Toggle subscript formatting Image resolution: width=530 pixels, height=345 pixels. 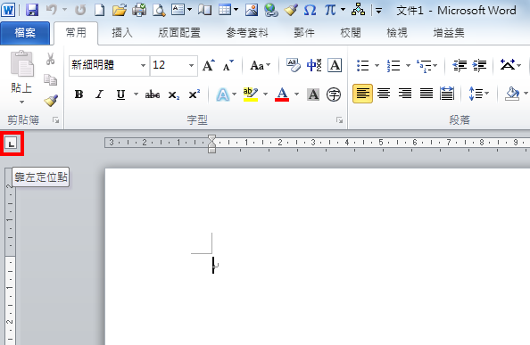point(174,94)
